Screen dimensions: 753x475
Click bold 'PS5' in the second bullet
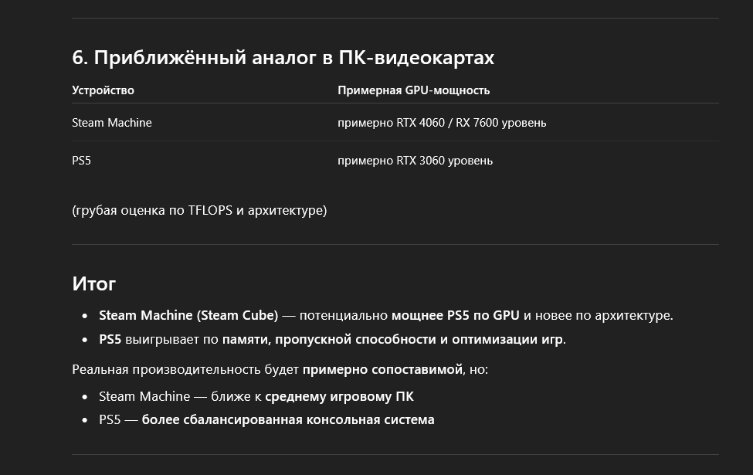point(110,340)
